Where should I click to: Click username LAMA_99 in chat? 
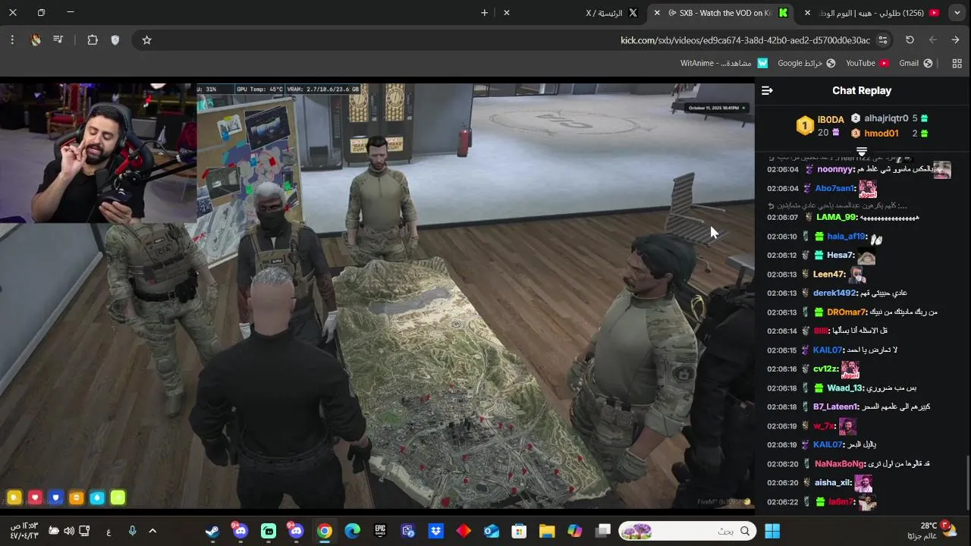click(836, 217)
